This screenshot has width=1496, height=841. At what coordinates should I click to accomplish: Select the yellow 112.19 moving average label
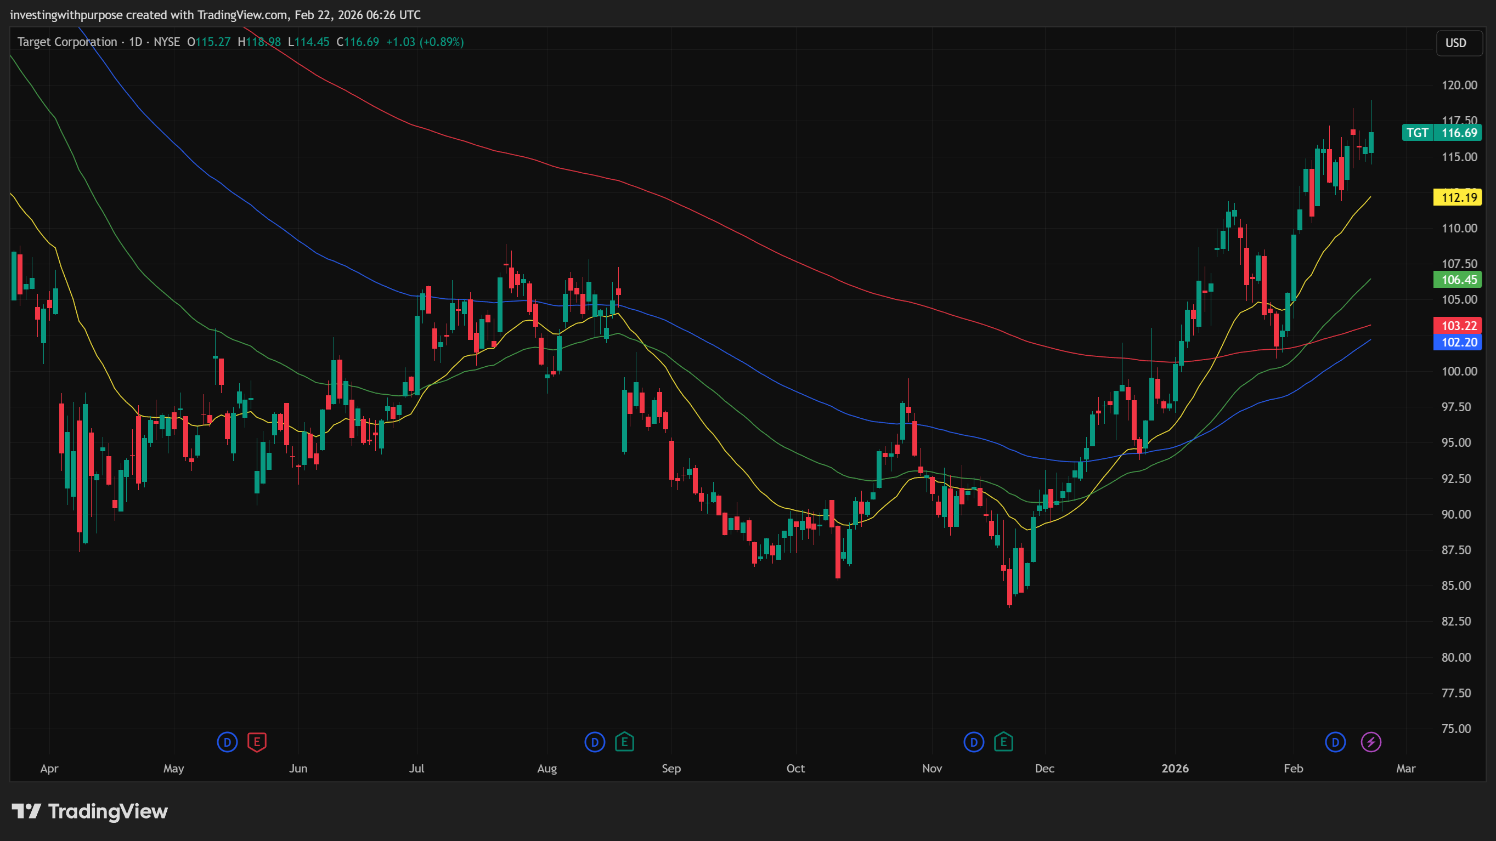click(x=1458, y=197)
